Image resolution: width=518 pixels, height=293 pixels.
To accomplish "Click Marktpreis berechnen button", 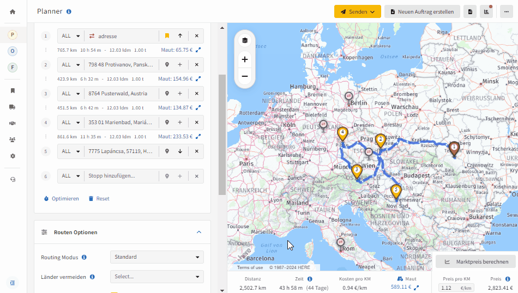I will [x=476, y=261].
